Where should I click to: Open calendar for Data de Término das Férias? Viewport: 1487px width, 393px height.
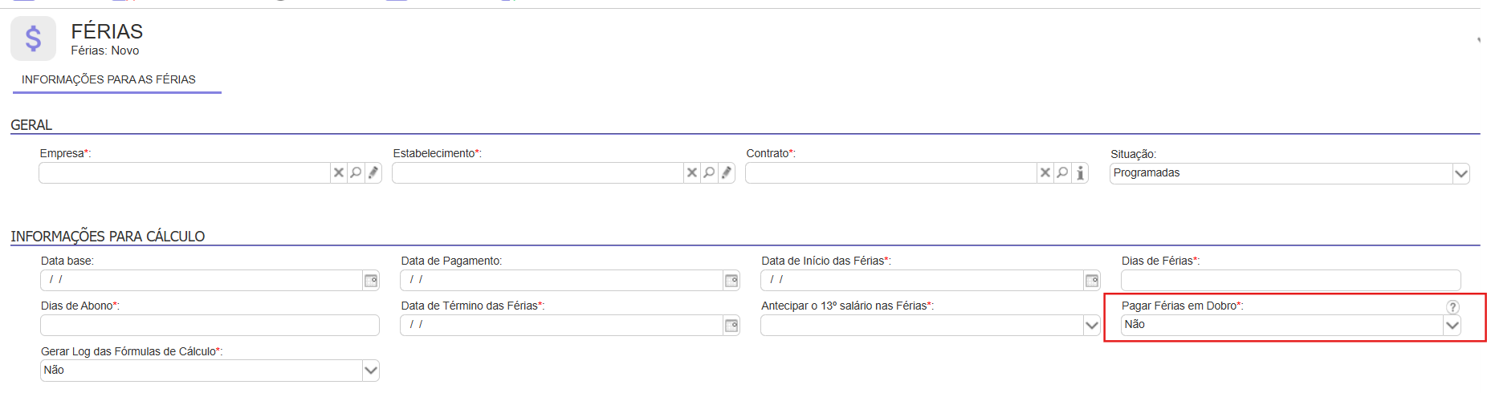click(x=731, y=326)
